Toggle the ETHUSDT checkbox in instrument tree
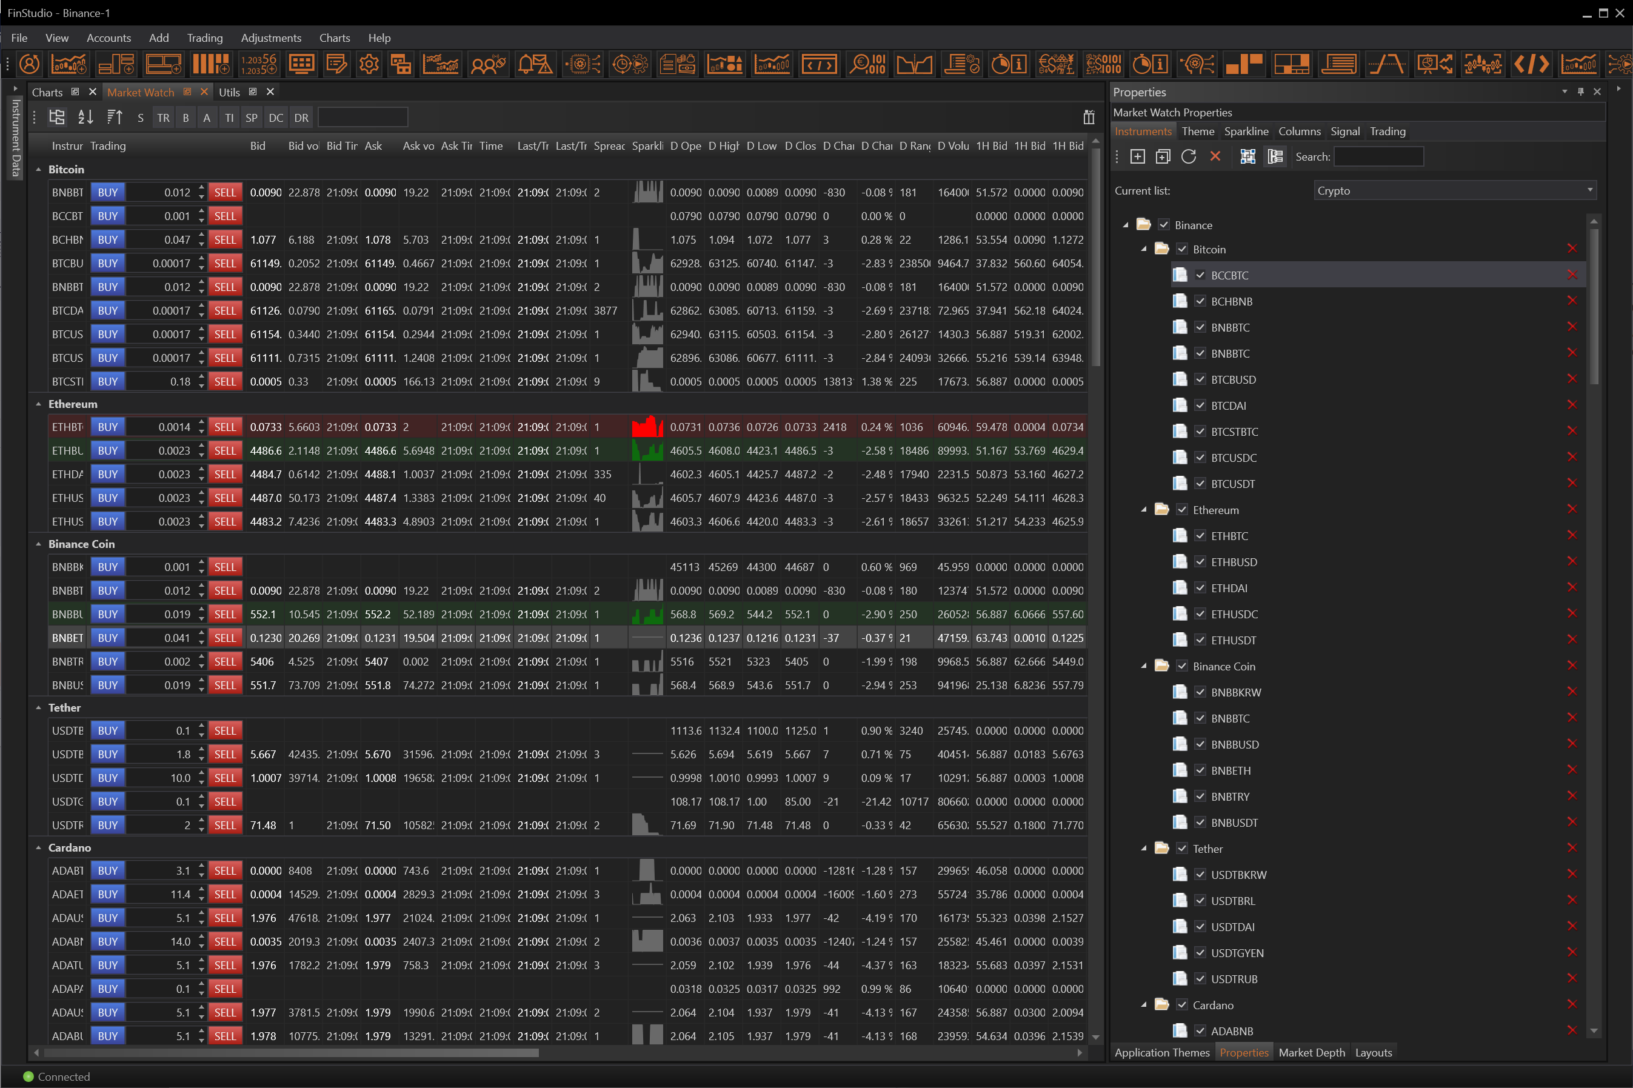 pos(1200,639)
